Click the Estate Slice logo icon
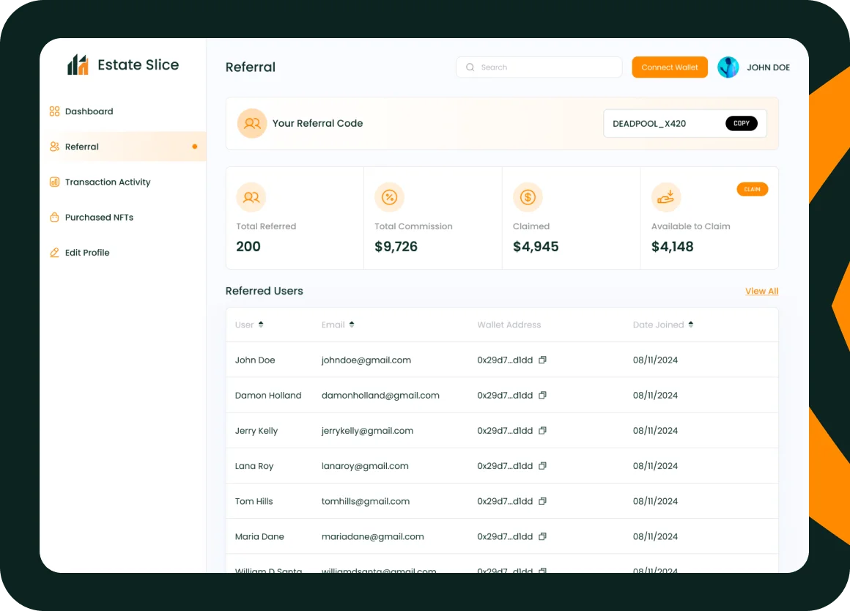The image size is (850, 611). 78,65
